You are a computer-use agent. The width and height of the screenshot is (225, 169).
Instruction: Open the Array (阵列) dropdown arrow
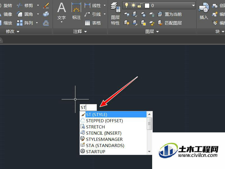[37, 23]
